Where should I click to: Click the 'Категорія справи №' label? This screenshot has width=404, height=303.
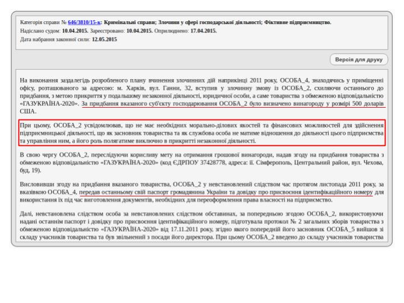click(x=43, y=22)
